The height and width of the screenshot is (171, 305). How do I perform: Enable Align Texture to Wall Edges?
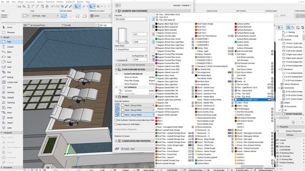coord(116,124)
